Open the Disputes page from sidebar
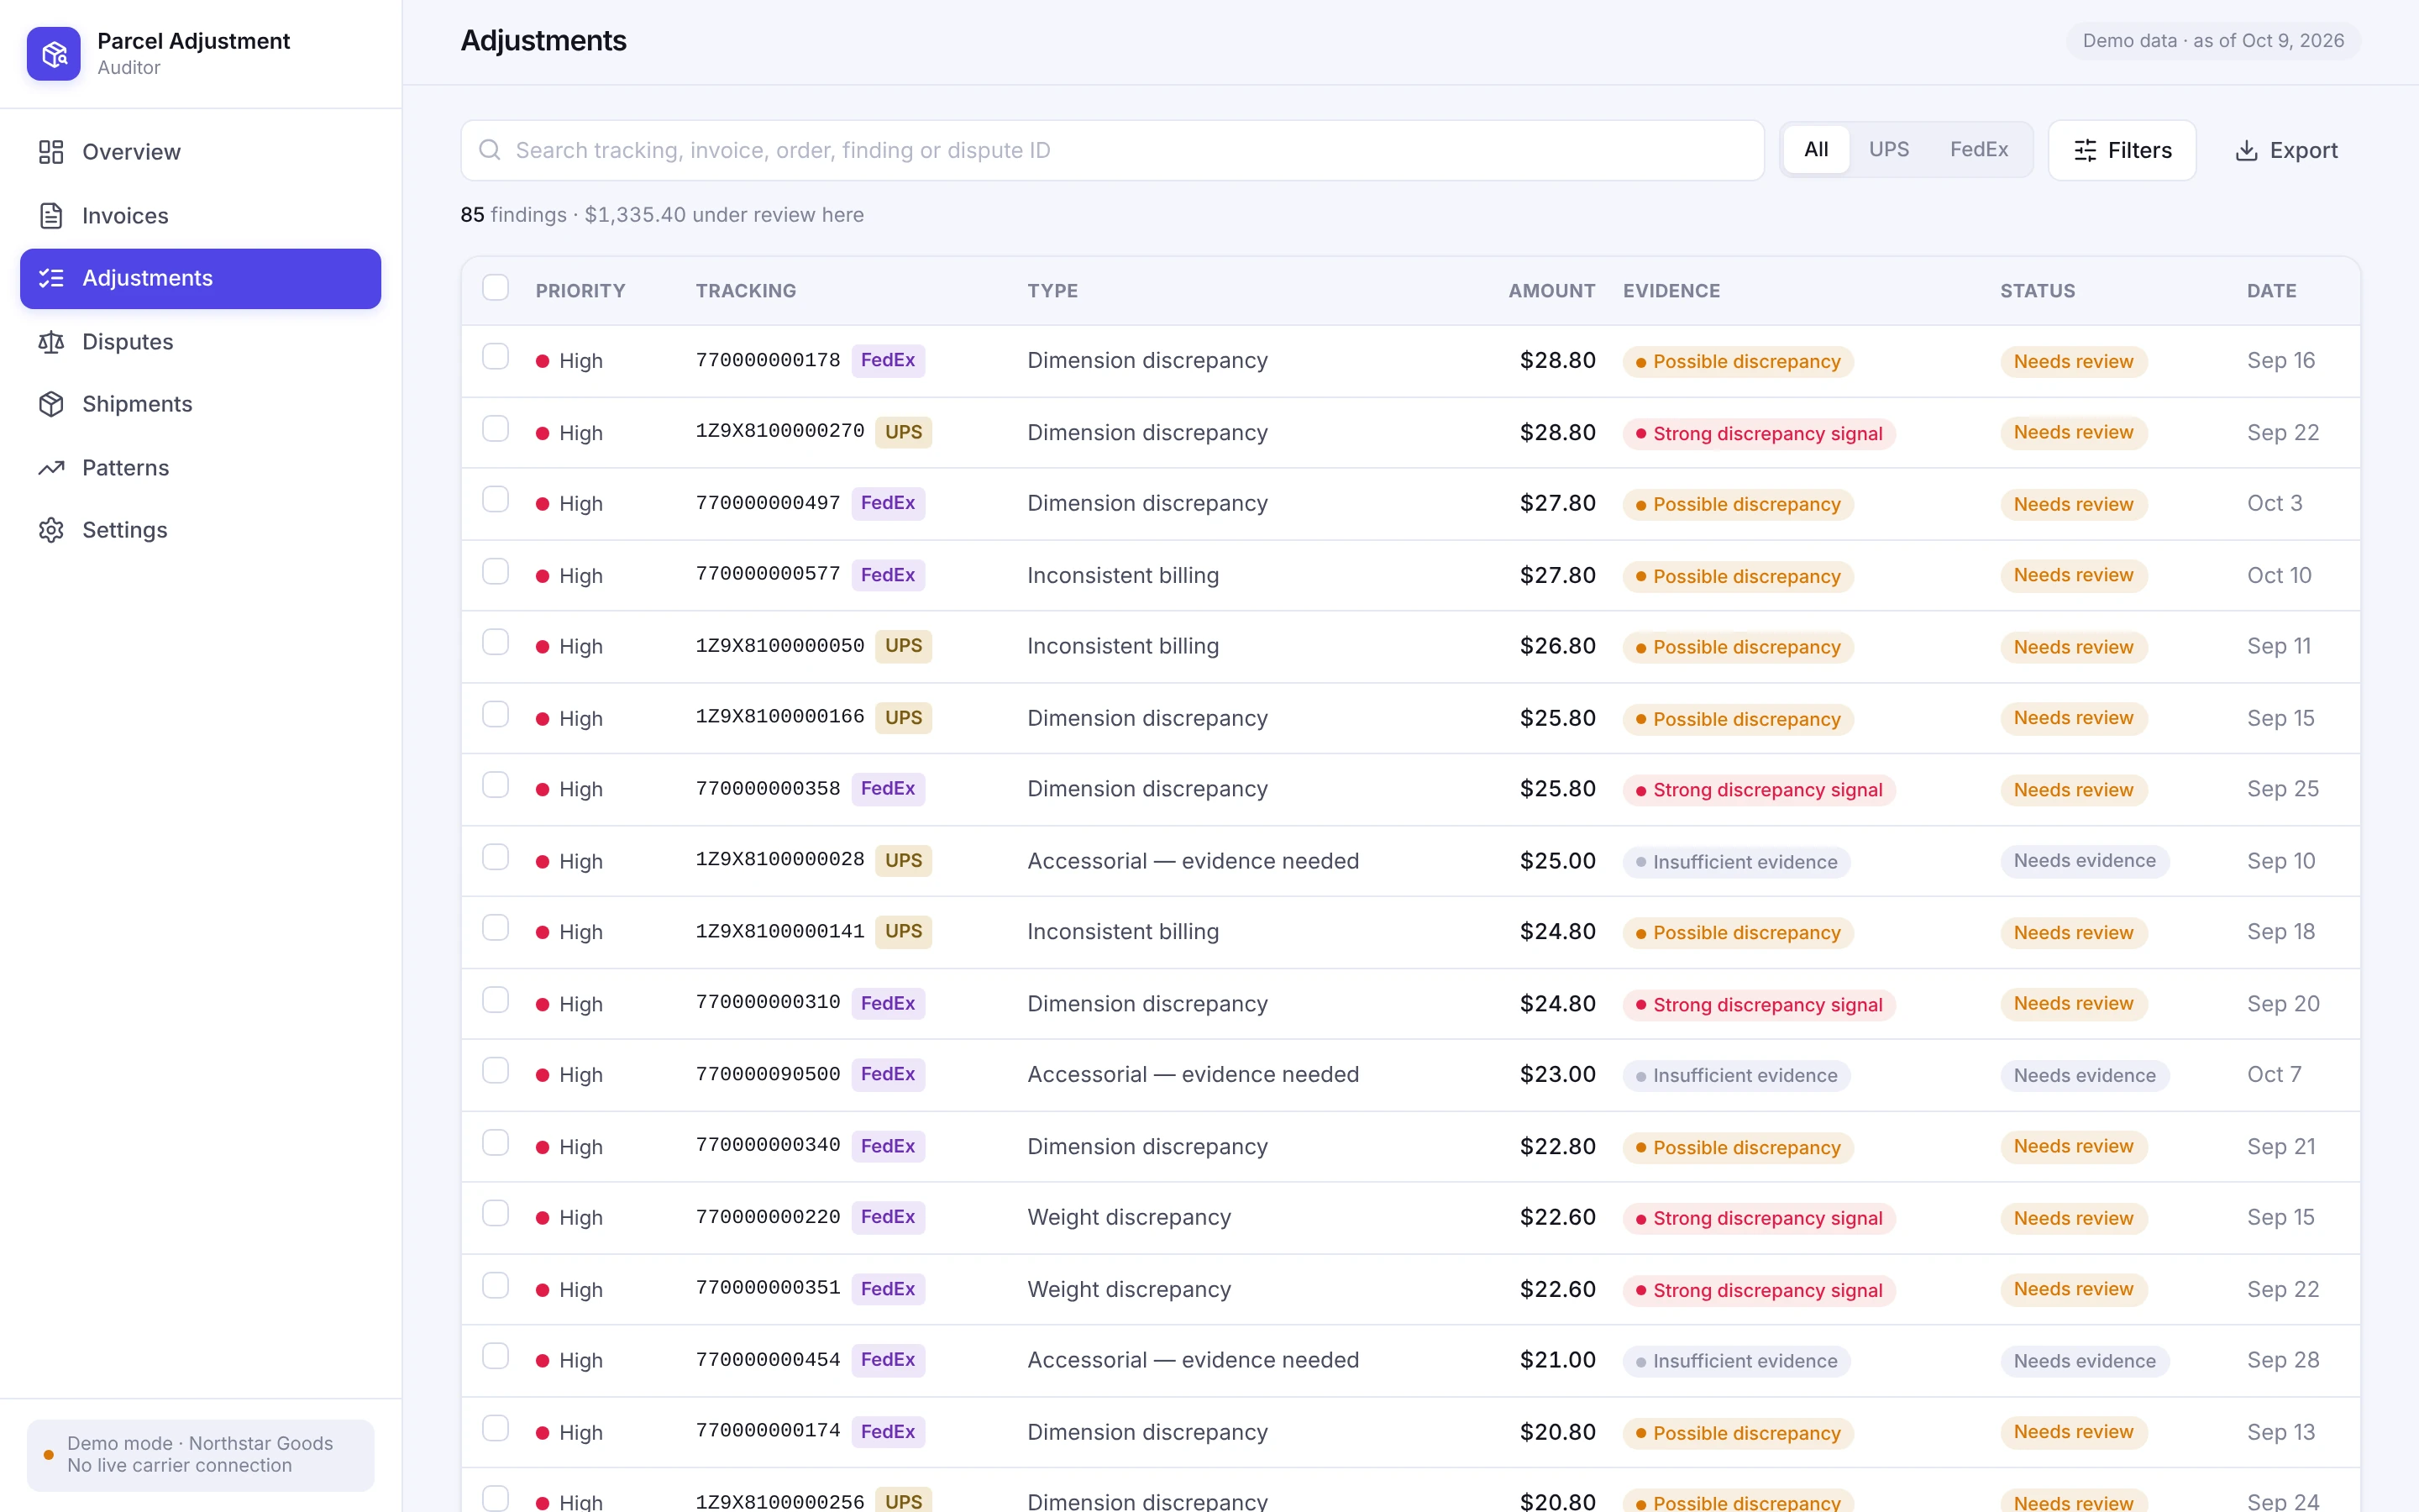Screen dimensions: 2419x1512 coord(200,342)
